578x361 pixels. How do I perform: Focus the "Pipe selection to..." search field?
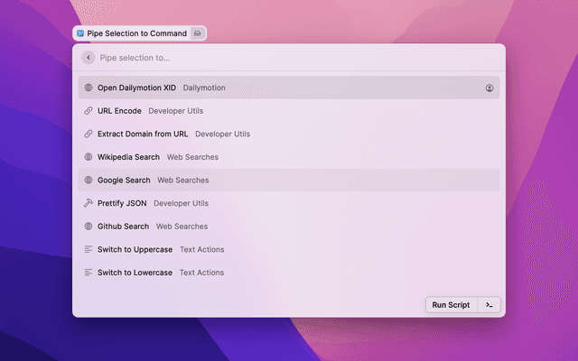click(x=271, y=58)
